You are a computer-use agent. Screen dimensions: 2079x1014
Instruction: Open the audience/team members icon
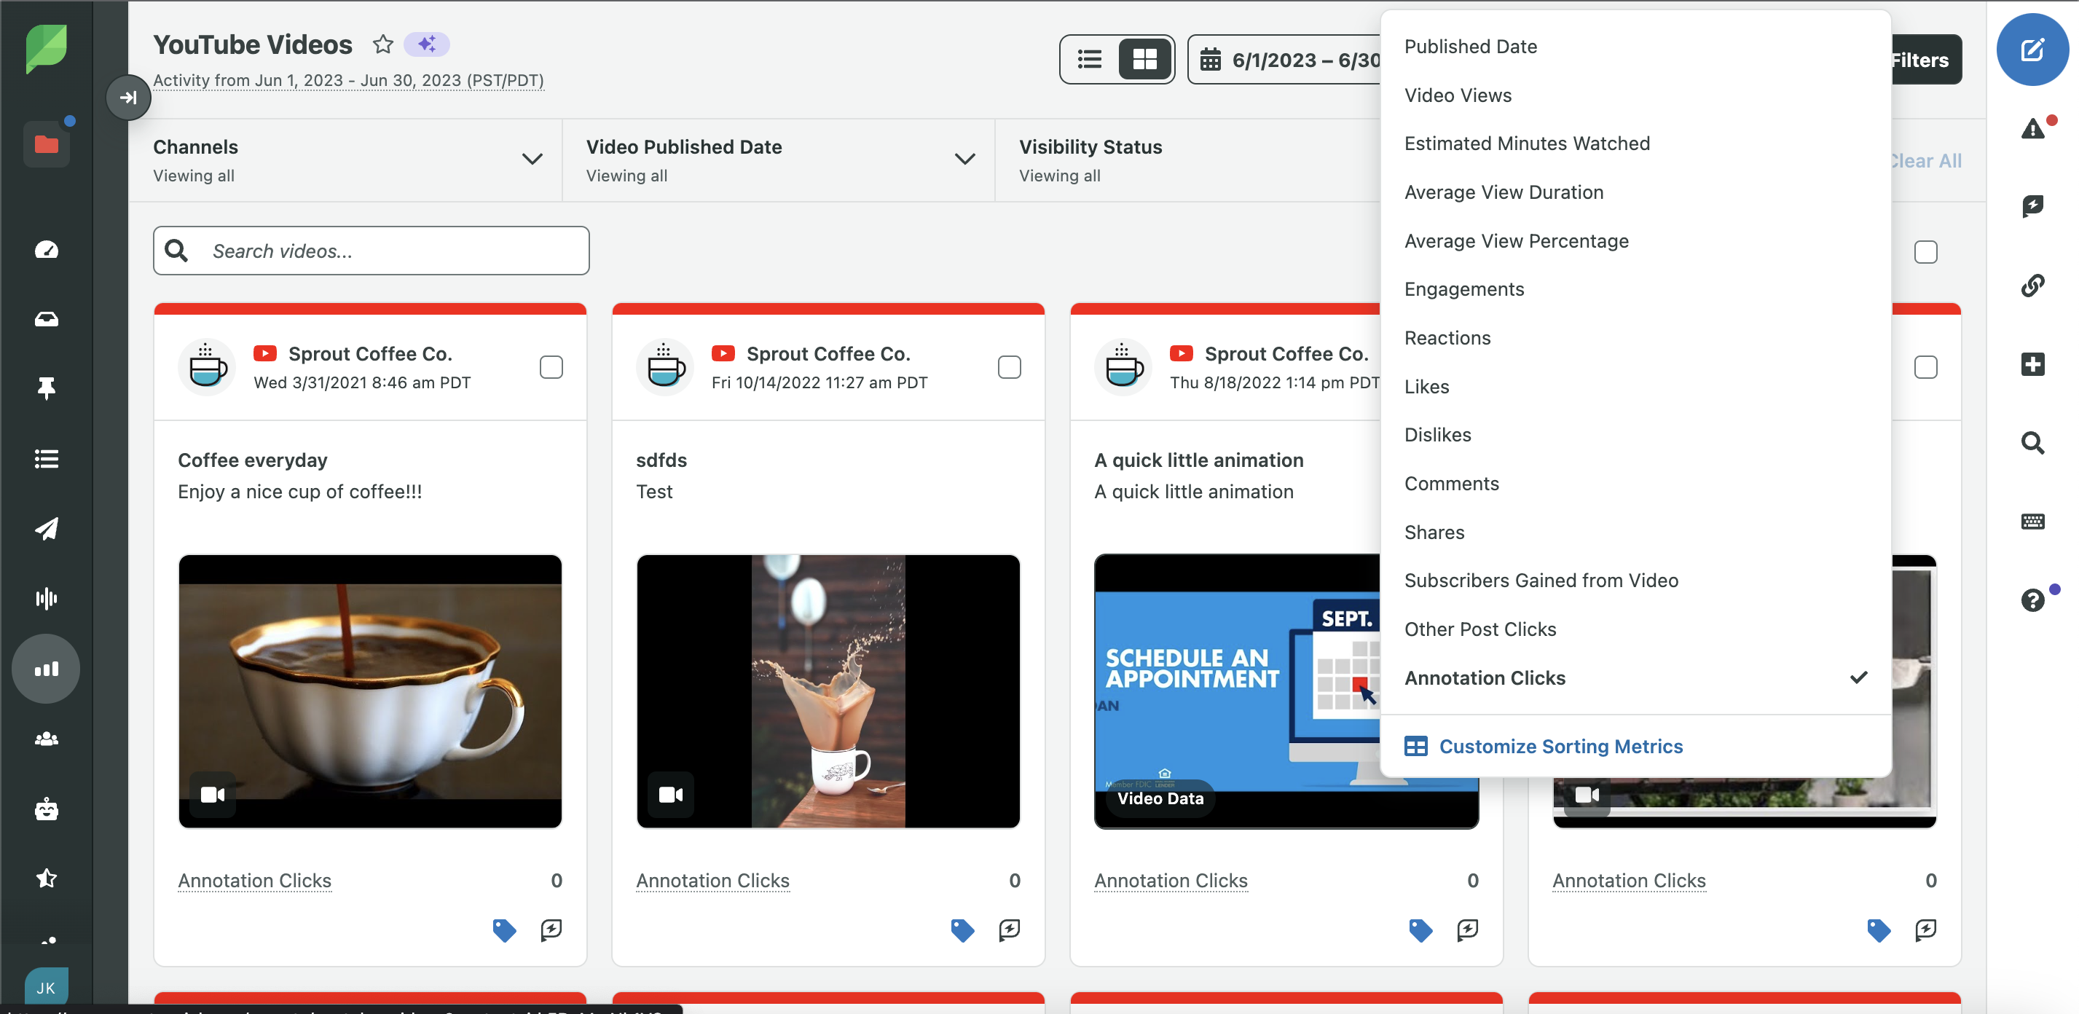(47, 737)
